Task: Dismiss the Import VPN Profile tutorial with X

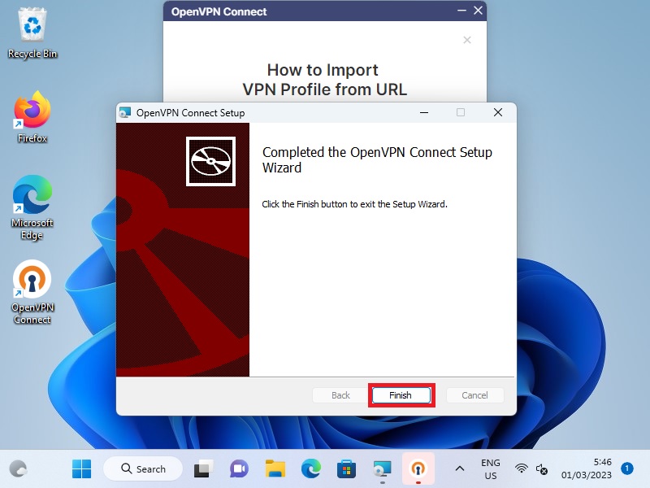Action: tap(466, 40)
